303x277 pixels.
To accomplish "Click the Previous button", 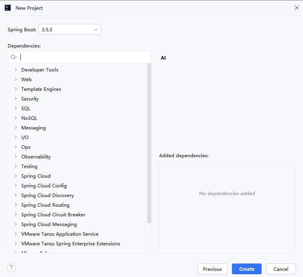I will point(212,269).
